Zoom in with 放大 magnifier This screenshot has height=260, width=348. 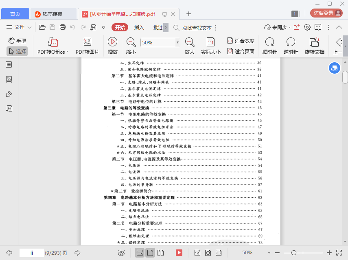click(190, 46)
